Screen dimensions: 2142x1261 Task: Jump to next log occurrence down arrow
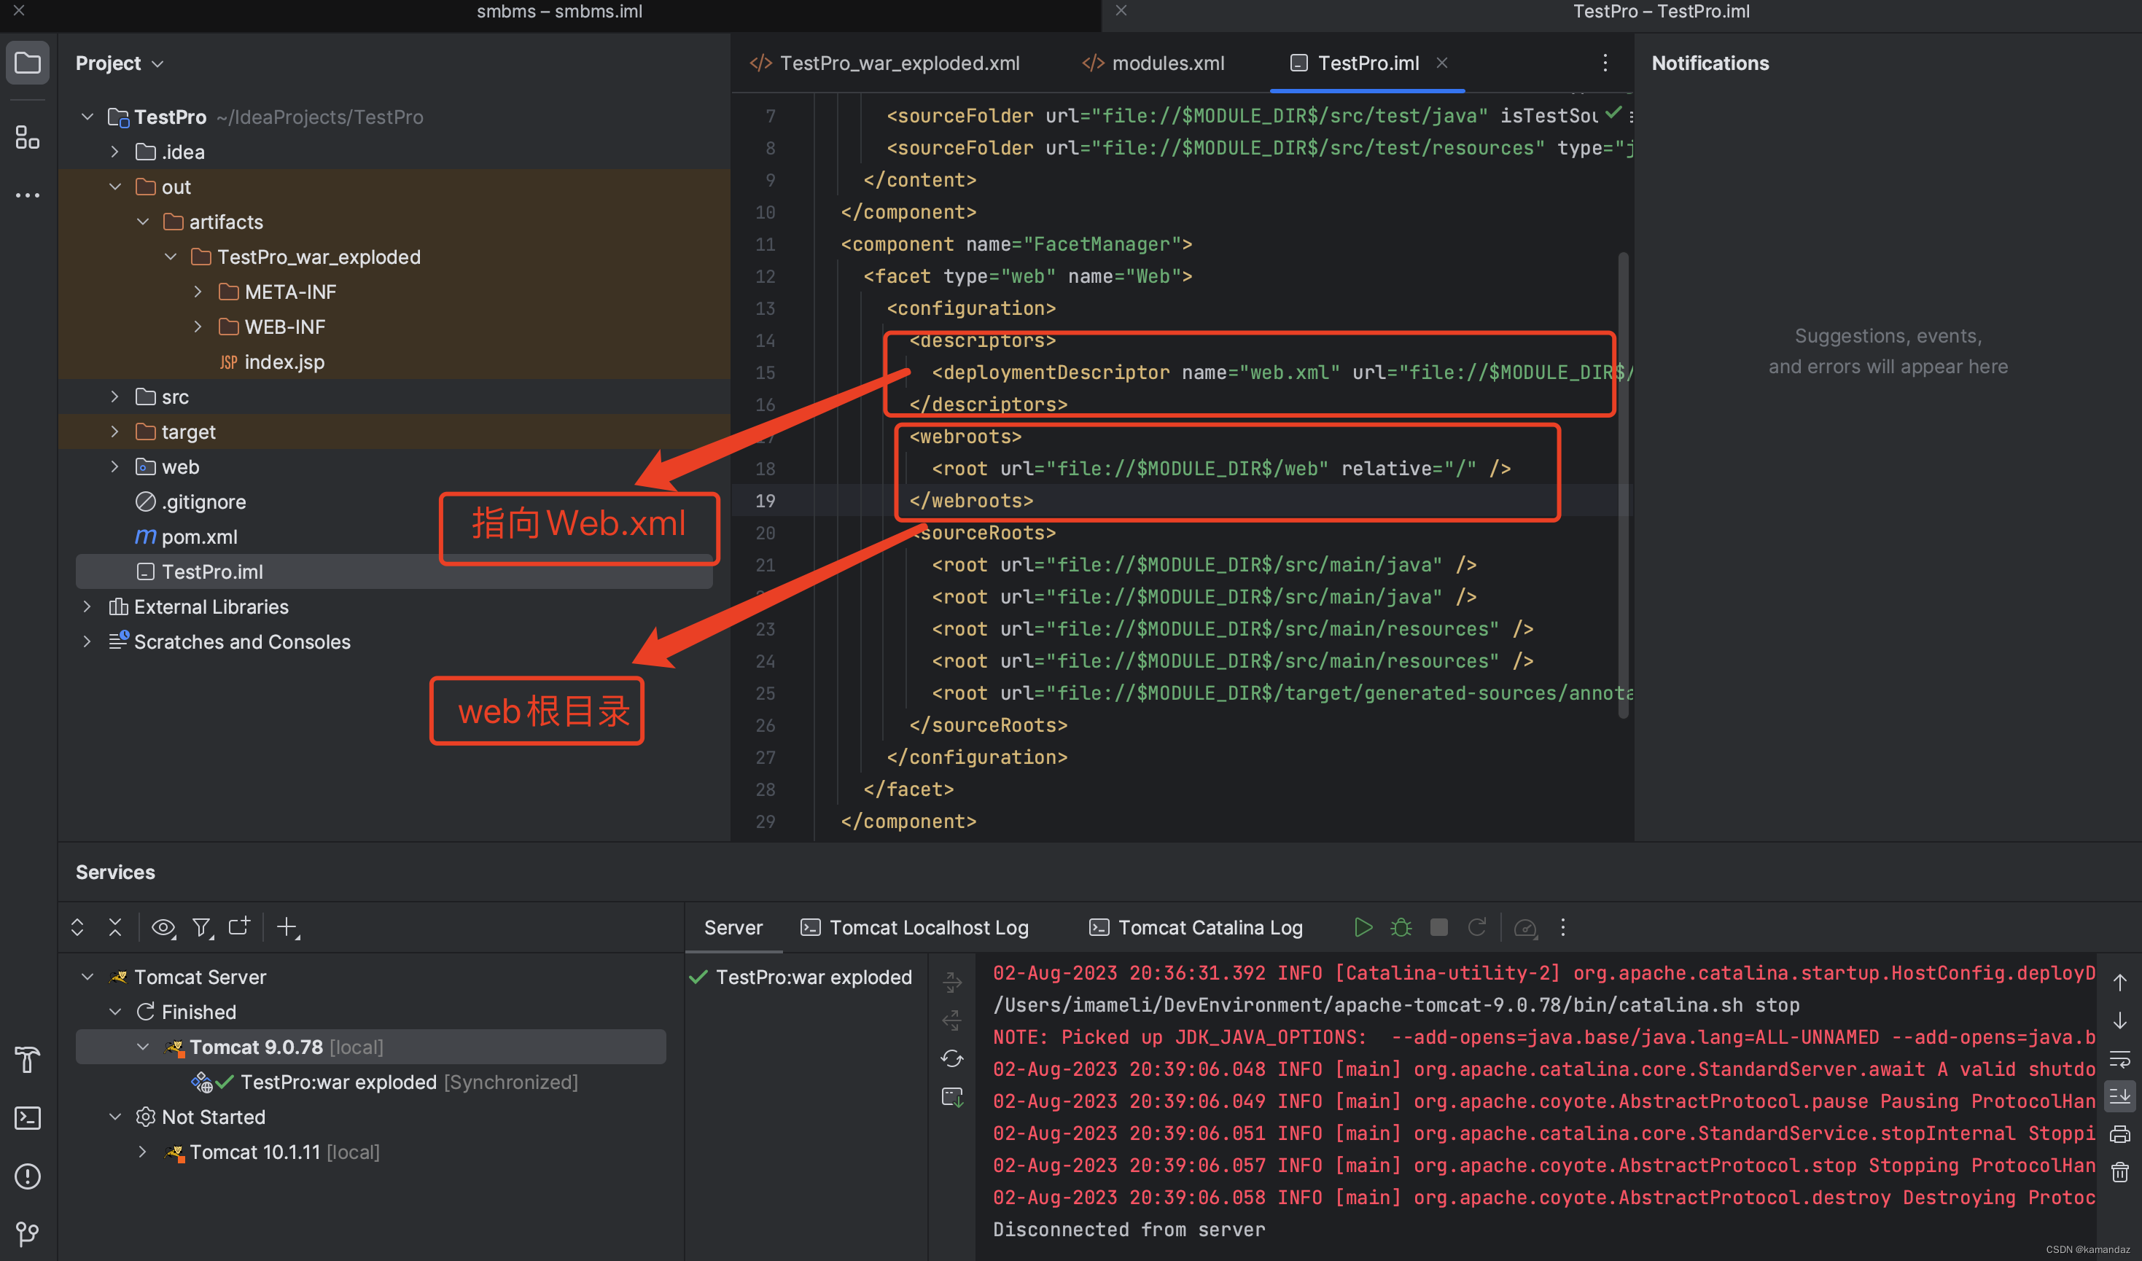pos(2120,1020)
